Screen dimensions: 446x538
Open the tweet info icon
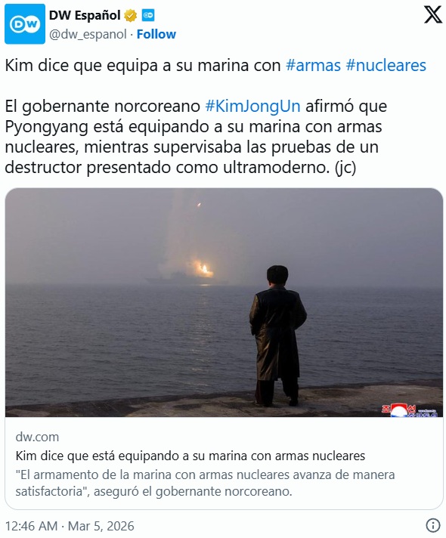pyautogui.click(x=433, y=525)
